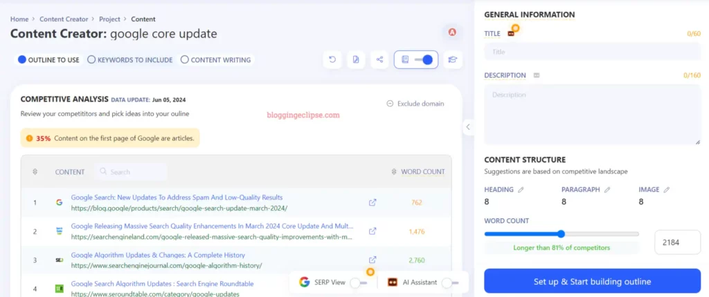Viewport: 709px width, 297px height.
Task: Go to Home breadcrumb
Action: pyautogui.click(x=19, y=19)
